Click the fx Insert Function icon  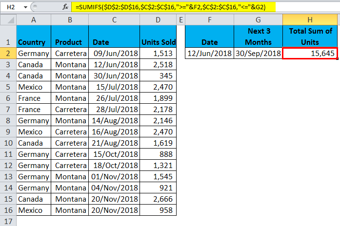coord(65,7)
